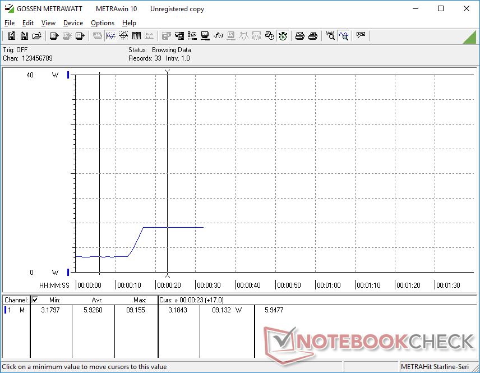Close the METRAwin 10 window
Screen dimensions: 480x373
coord(466,8)
